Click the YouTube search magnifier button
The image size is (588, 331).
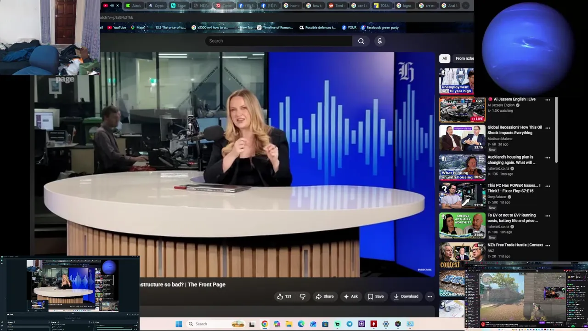pos(361,41)
